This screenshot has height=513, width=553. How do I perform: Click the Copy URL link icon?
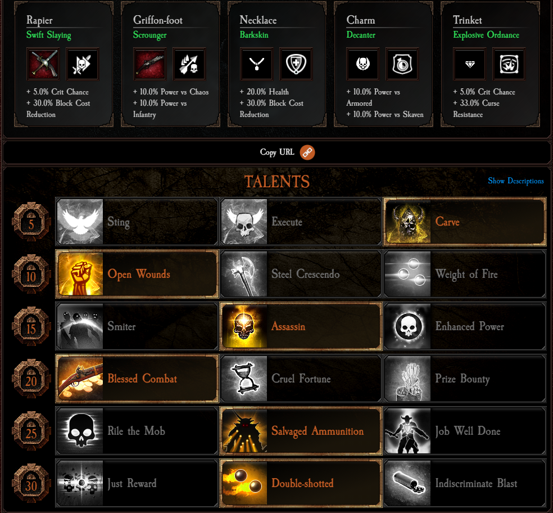307,152
